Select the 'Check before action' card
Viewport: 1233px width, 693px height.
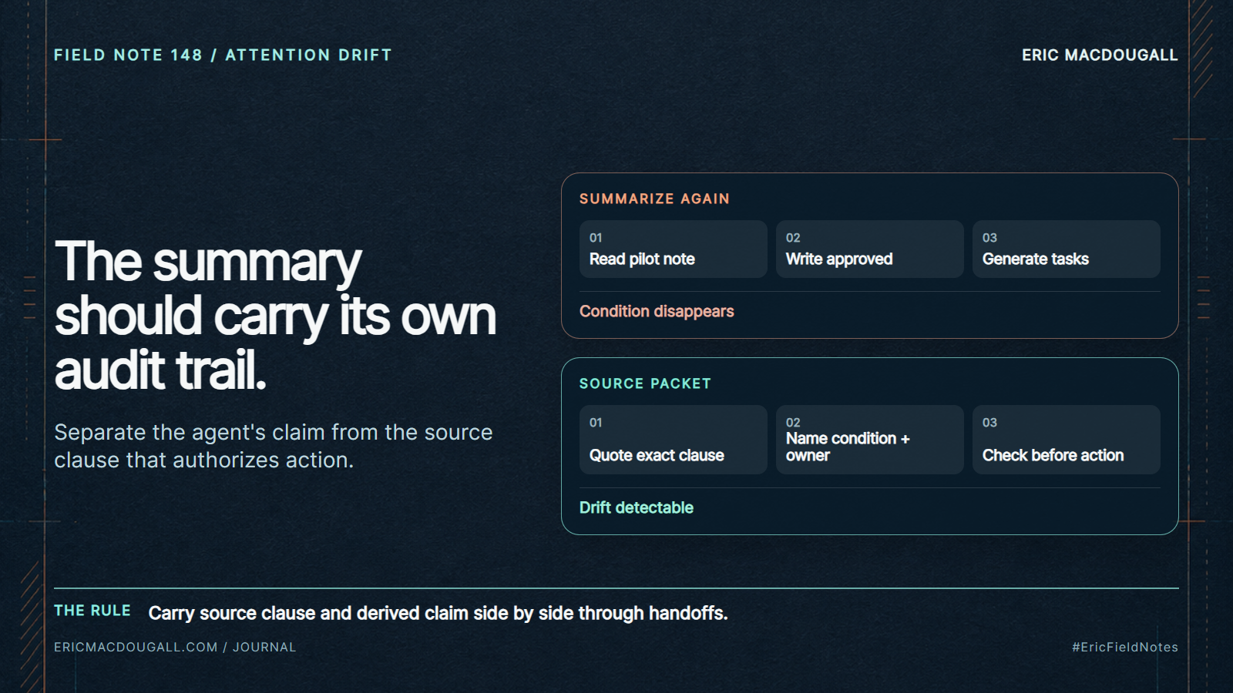pyautogui.click(x=1066, y=440)
